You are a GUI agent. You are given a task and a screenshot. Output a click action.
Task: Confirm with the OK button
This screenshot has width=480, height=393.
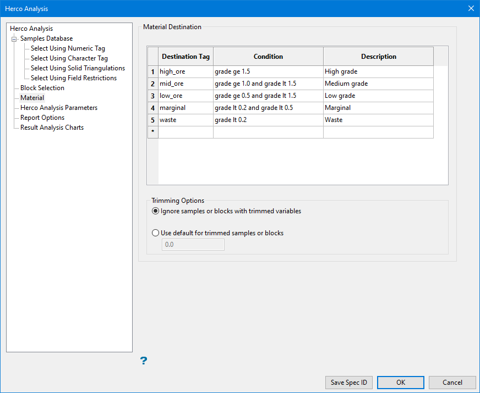coord(400,383)
